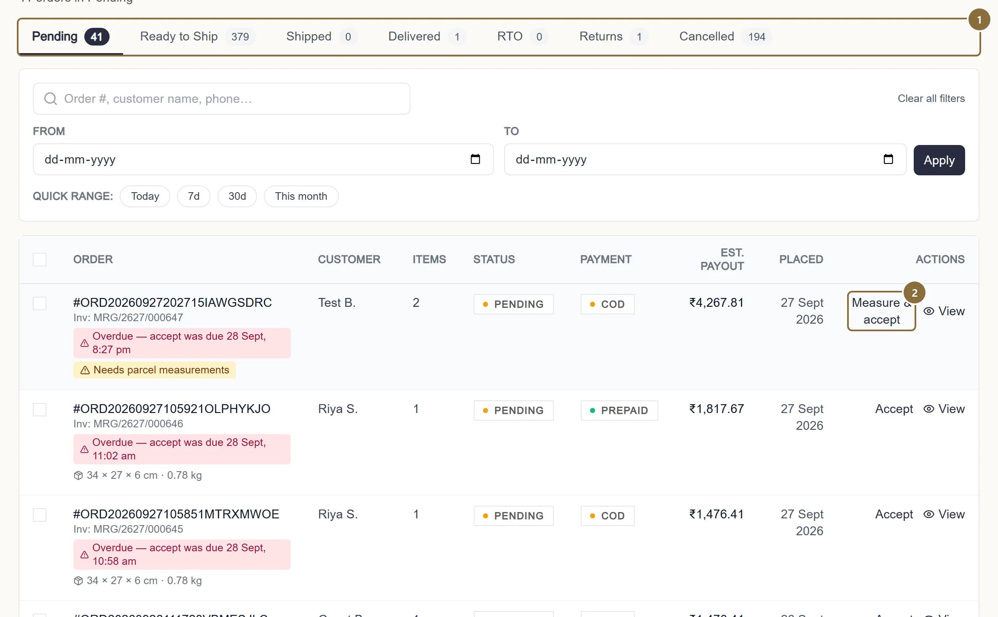Select checkbox for order #ORD20260927105921OLPHYKJO
Viewport: 998px width, 617px height.
click(x=40, y=410)
